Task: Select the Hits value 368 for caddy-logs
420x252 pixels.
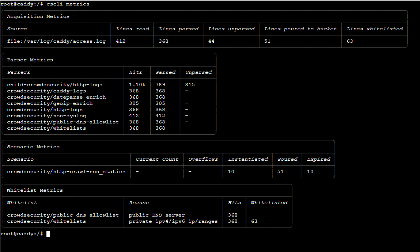Action: pos(134,91)
